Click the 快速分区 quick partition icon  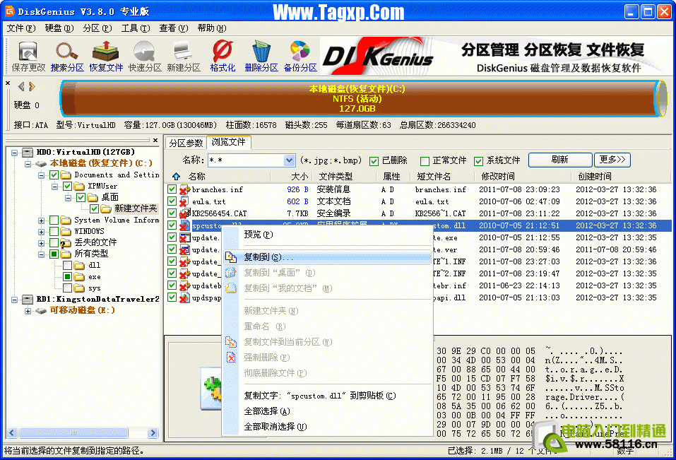[144, 56]
